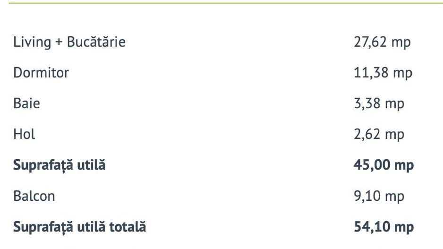Click the Baie row label
The image size is (443, 249).
(x=26, y=103)
